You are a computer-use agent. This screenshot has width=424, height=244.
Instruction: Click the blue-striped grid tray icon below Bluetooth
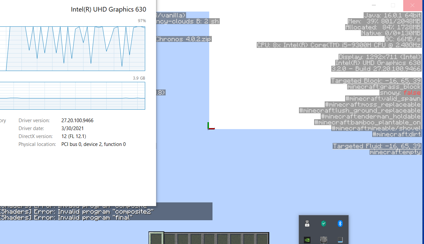click(x=340, y=240)
